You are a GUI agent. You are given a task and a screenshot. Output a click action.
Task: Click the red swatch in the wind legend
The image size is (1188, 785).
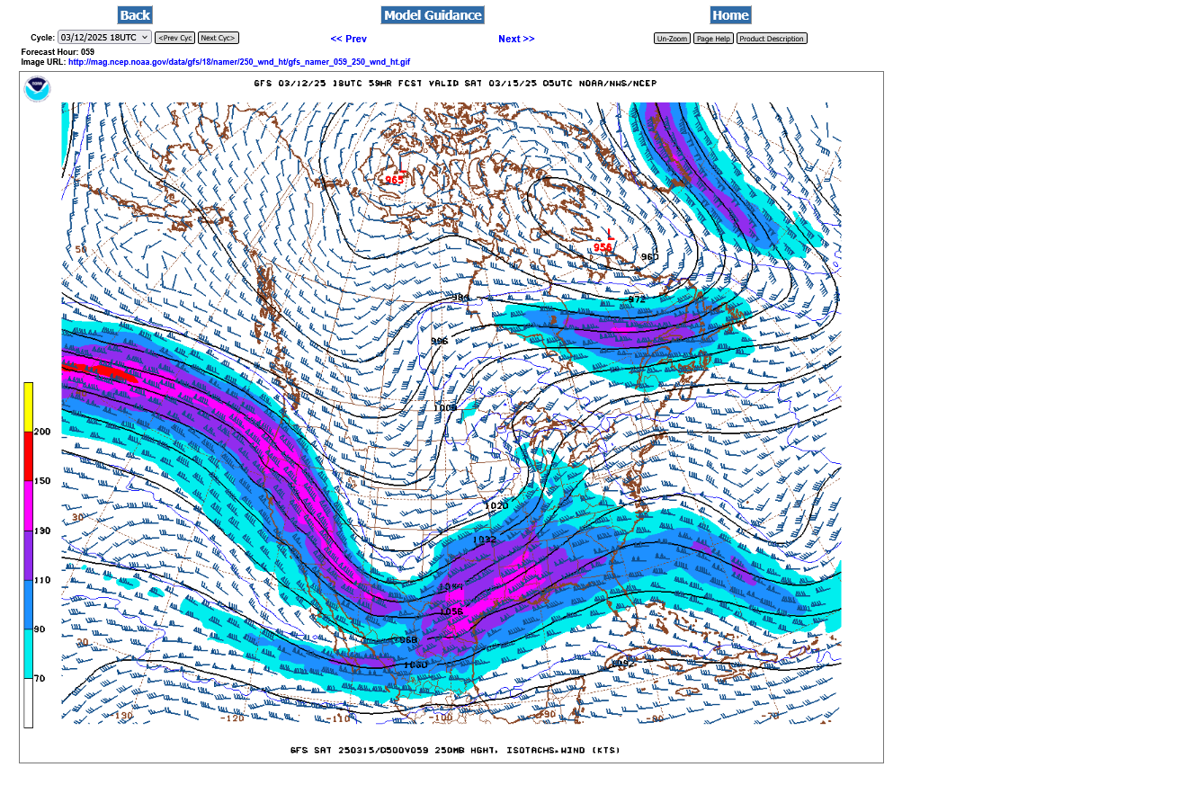click(29, 456)
